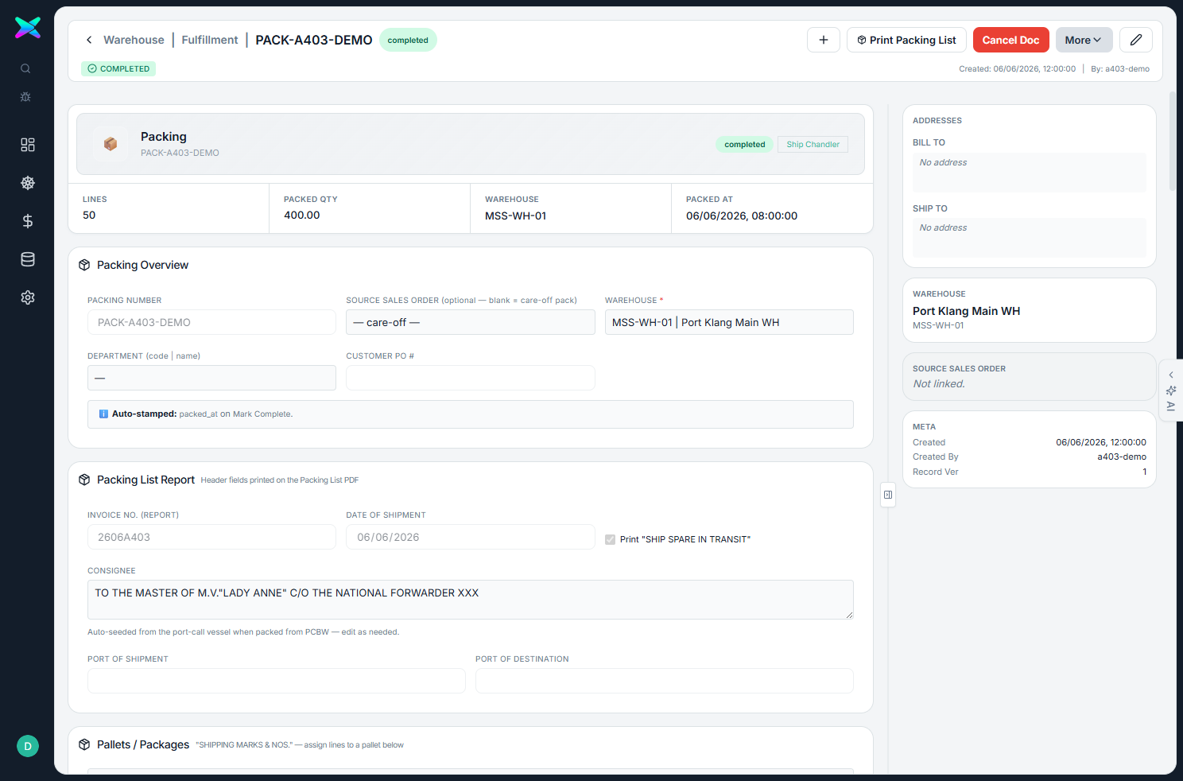The height and width of the screenshot is (781, 1183).
Task: Click the plus button in the header
Action: [x=824, y=40]
